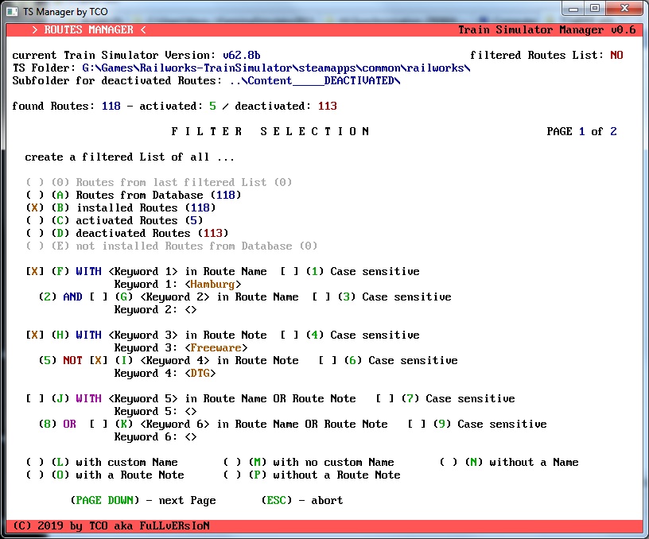Select greyed option (0) Routes from last filtered List

click(x=35, y=182)
